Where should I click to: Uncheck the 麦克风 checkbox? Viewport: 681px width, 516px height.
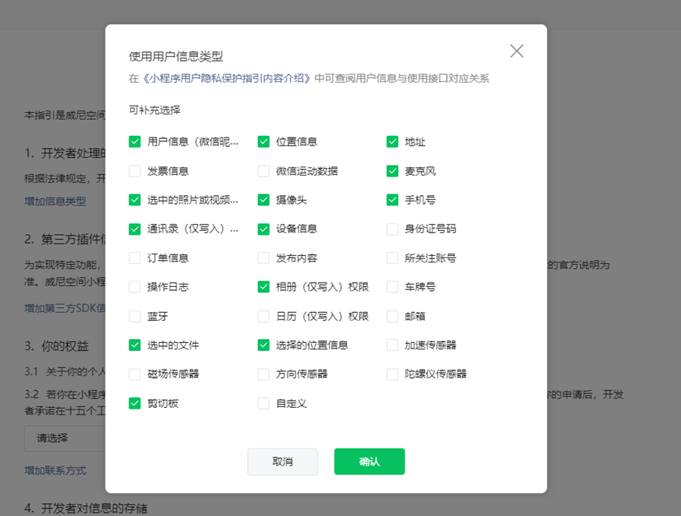tap(393, 171)
